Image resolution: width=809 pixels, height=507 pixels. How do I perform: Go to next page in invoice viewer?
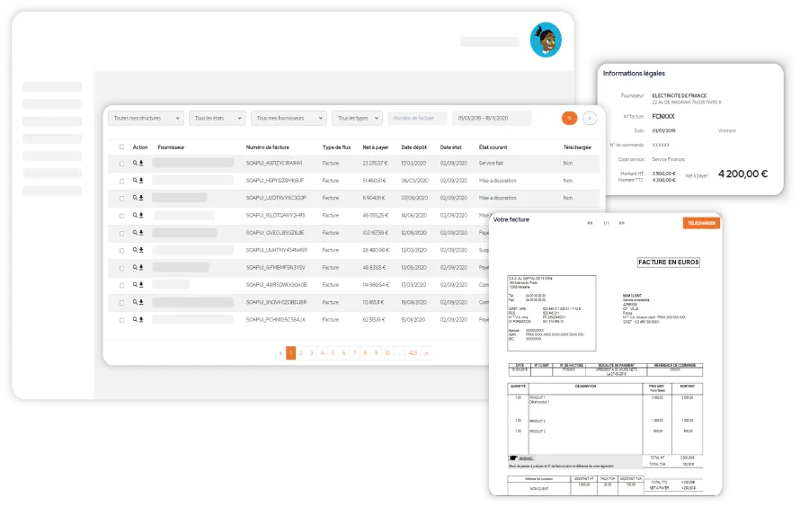621,223
